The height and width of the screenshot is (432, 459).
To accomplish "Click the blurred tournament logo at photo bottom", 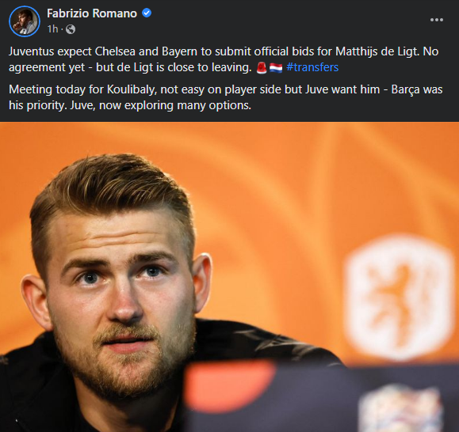I will [400, 408].
